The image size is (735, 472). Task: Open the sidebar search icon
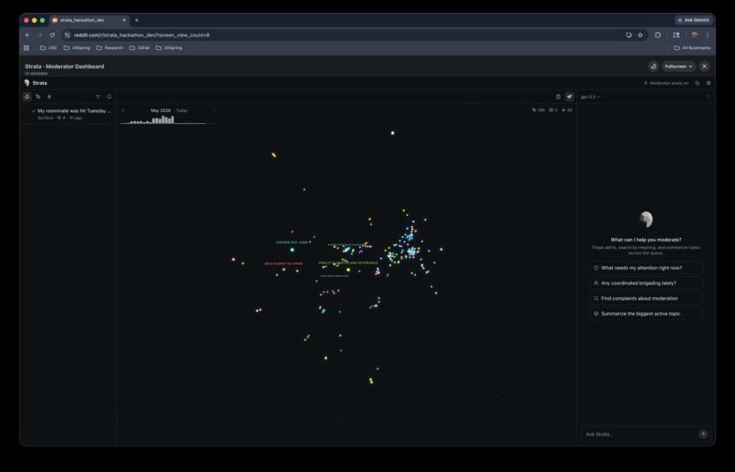pyautogui.click(x=109, y=97)
